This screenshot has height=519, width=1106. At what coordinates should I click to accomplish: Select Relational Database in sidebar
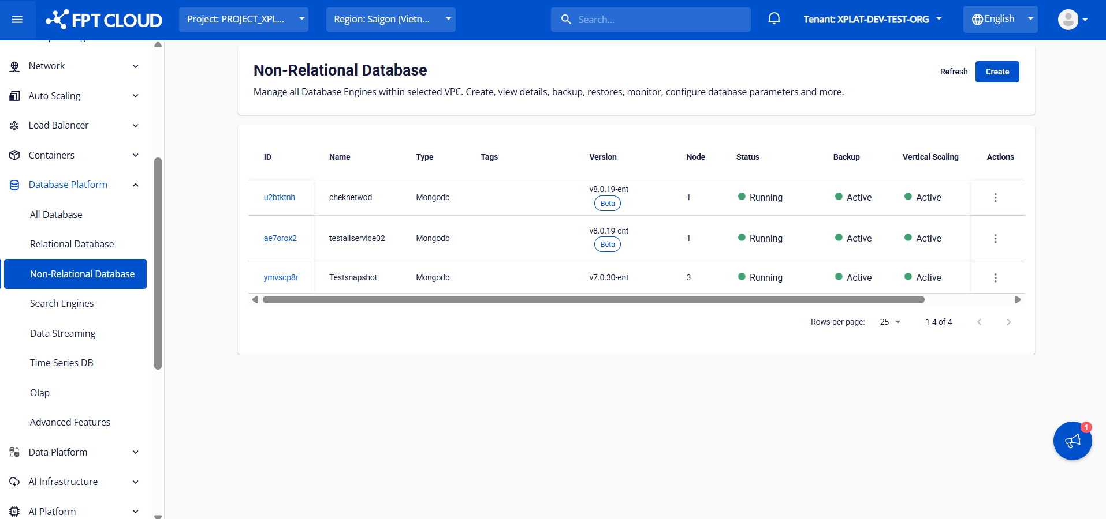tap(72, 245)
